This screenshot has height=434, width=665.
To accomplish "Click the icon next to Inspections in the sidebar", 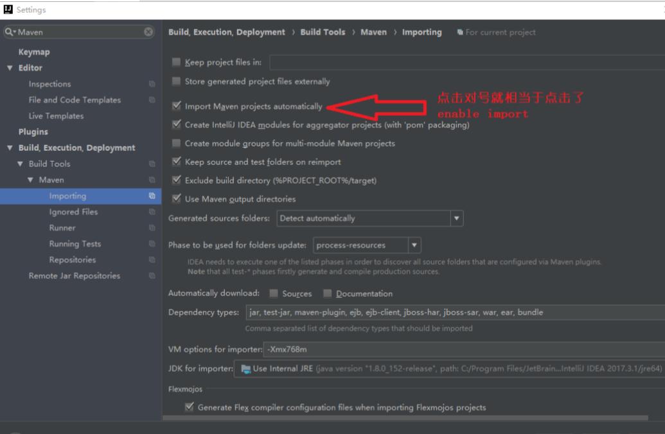I will pos(152,83).
